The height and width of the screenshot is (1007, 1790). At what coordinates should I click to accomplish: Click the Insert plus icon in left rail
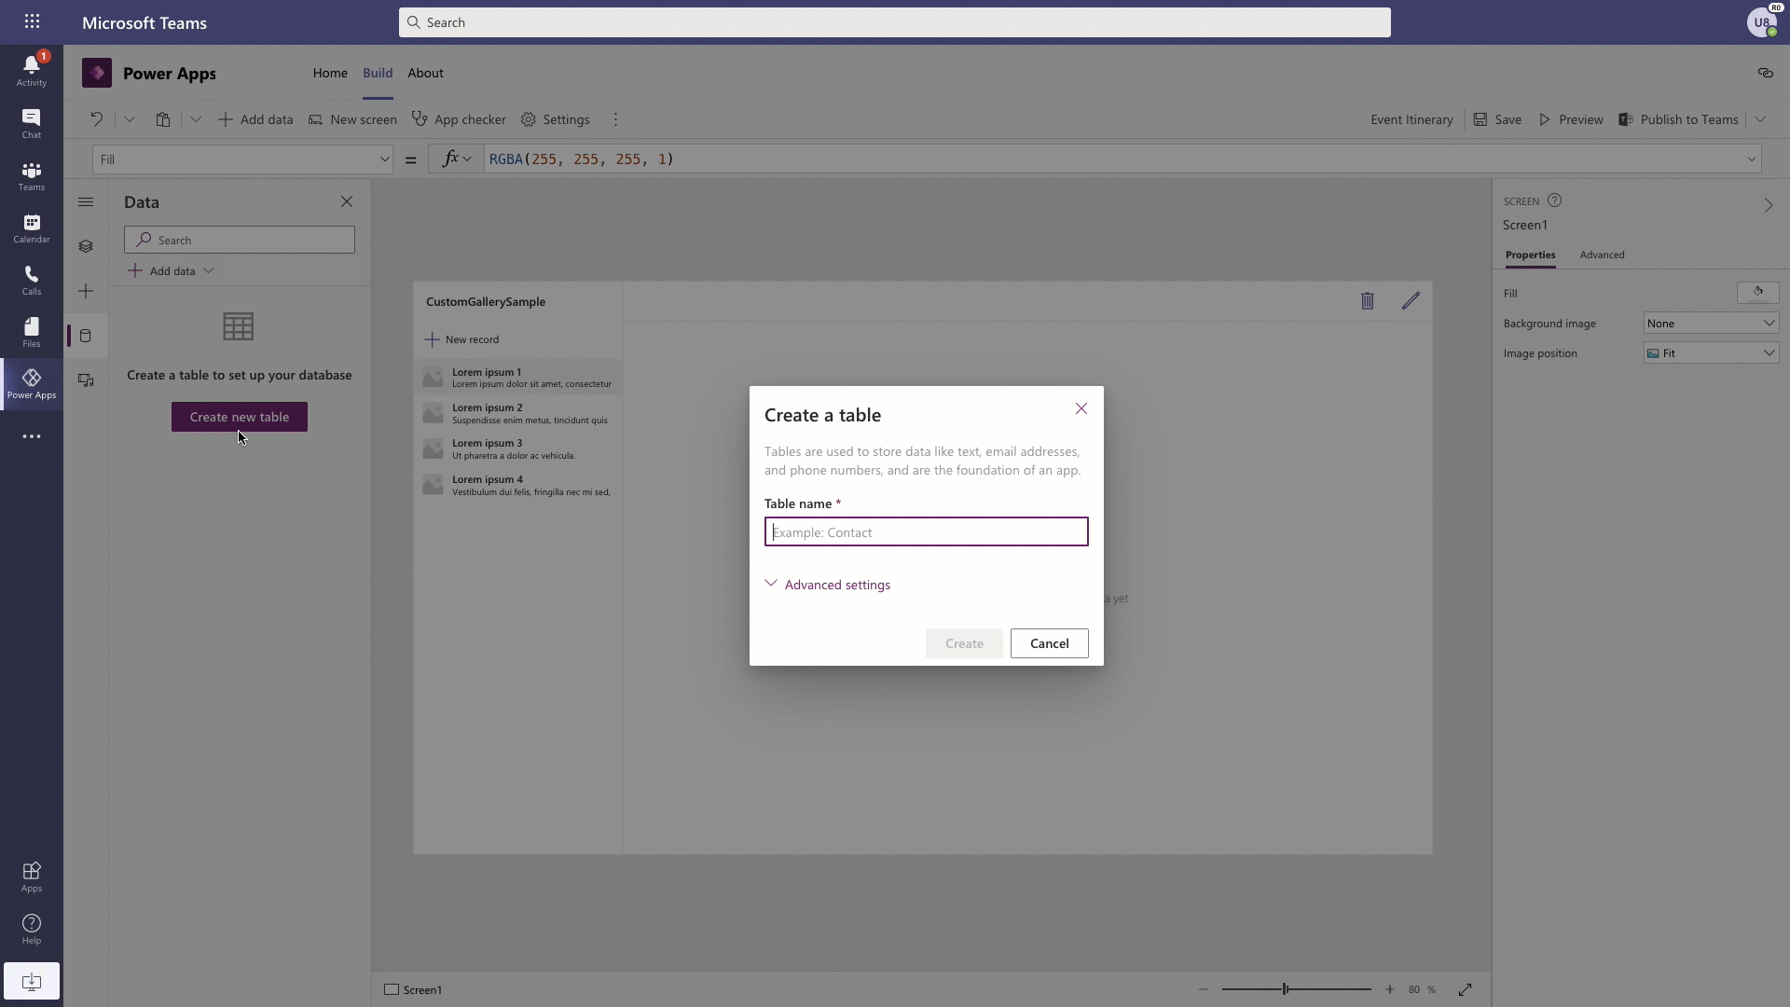pyautogui.click(x=86, y=291)
